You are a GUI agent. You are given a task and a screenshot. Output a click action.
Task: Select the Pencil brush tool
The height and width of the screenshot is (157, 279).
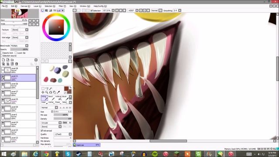pyautogui.click(x=51, y=98)
